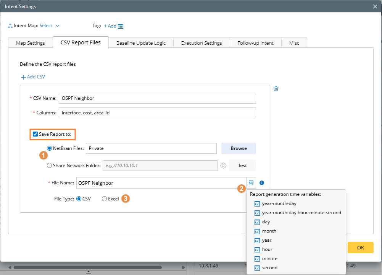Screen dimensions: 382x275
Task: Choose the hour time variable
Action: pyautogui.click(x=267, y=249)
